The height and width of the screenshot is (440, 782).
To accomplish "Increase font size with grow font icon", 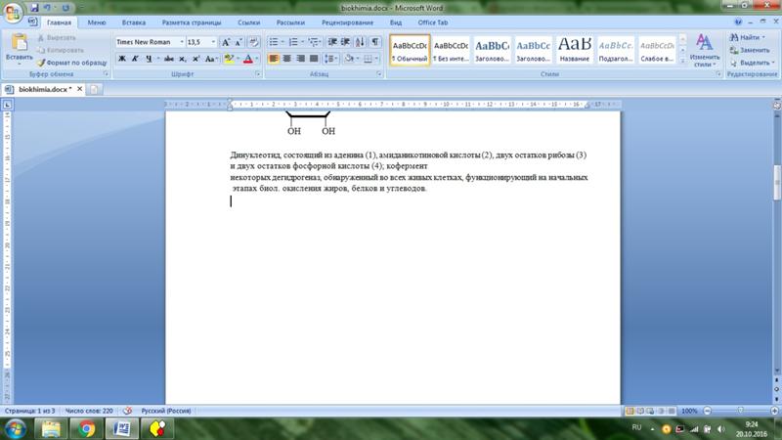I will click(x=226, y=42).
